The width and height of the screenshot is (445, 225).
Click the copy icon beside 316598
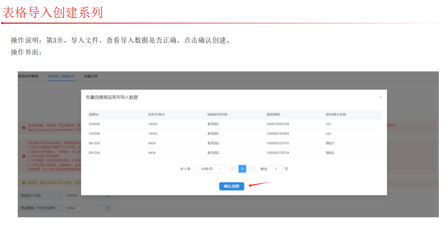108,196
